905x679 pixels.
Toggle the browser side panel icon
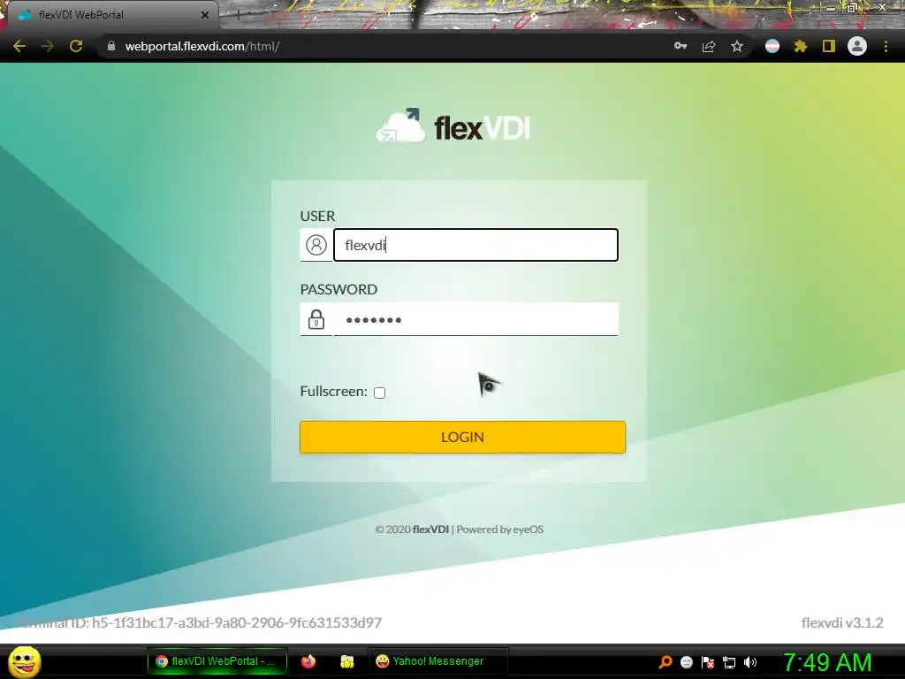point(829,46)
